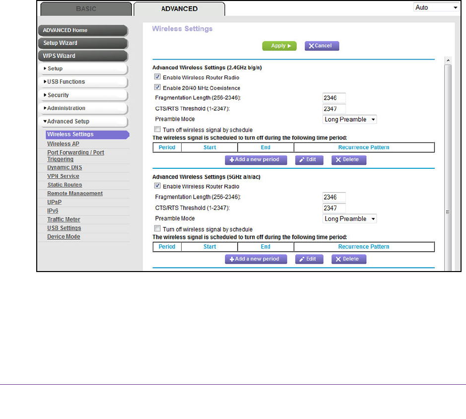
Task: Click the scrollbar up arrow
Action: click(448, 61)
